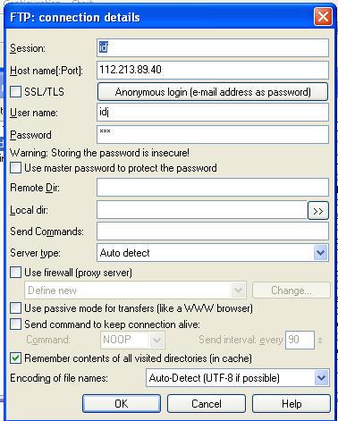Click the Cancel button
Image resolution: width=338 pixels, height=421 pixels.
207,404
